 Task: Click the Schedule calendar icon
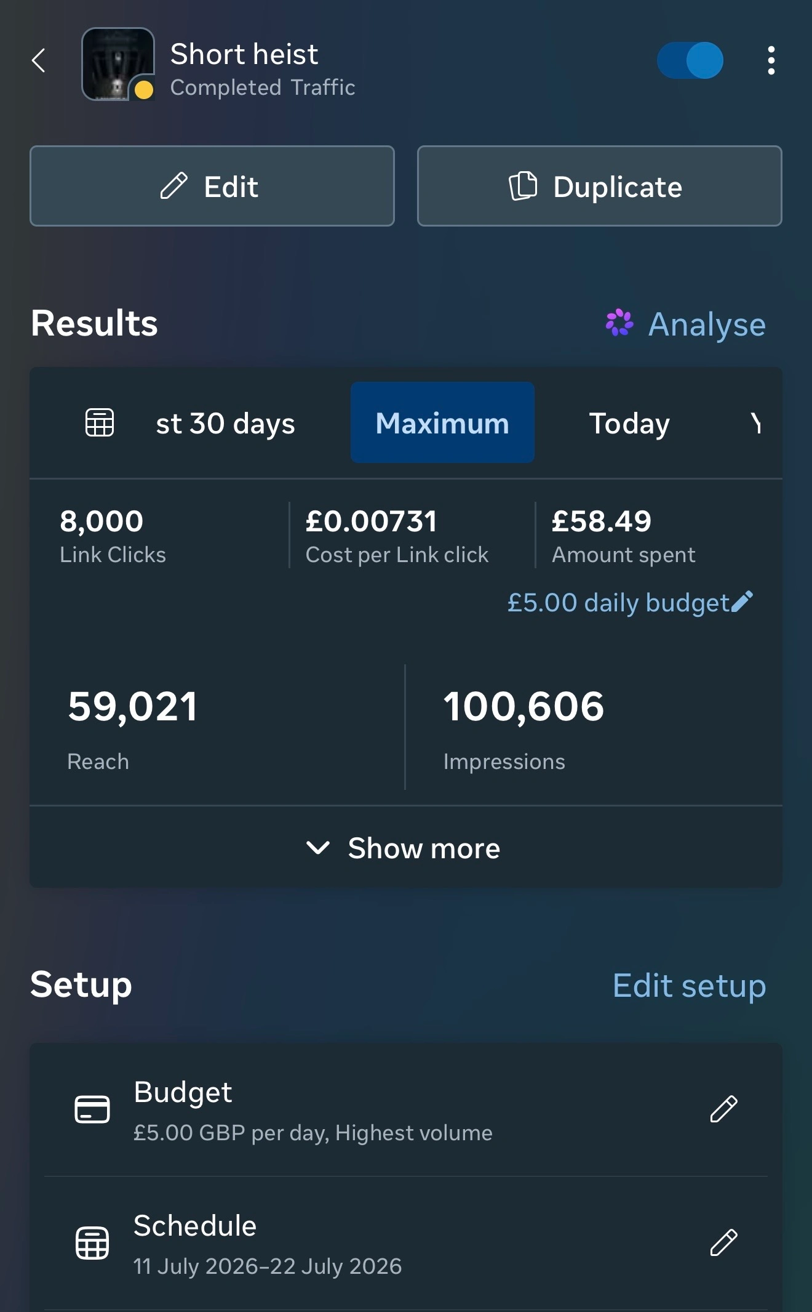point(92,1243)
